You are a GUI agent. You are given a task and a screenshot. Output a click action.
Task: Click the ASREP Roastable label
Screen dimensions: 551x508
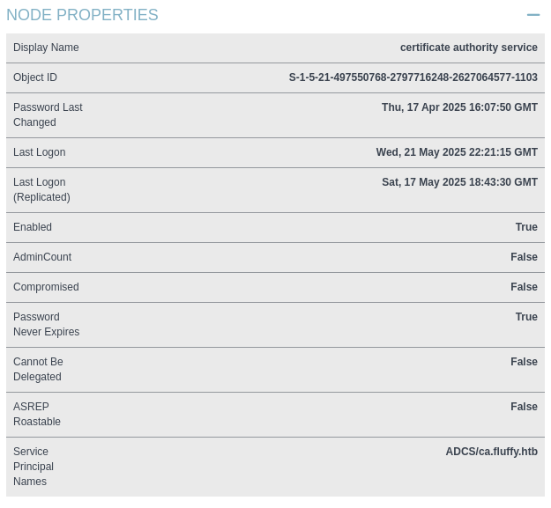(x=37, y=414)
